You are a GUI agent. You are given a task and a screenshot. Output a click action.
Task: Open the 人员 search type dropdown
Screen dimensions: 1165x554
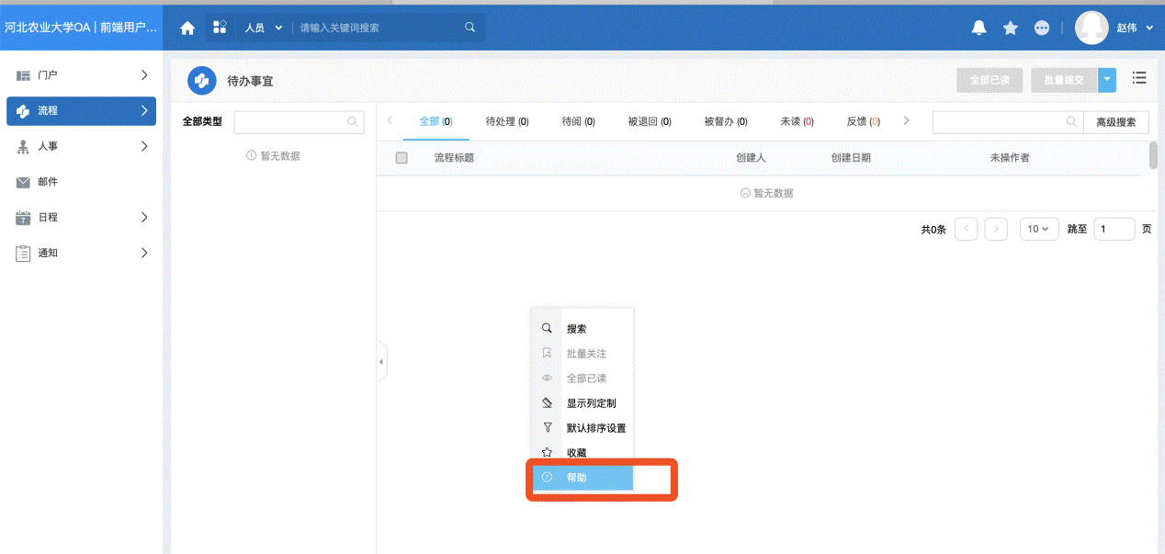tap(264, 28)
